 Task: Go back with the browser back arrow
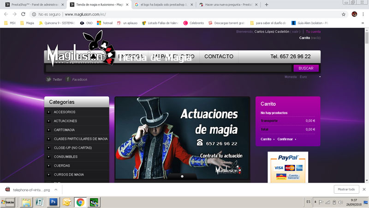pyautogui.click(x=6, y=14)
